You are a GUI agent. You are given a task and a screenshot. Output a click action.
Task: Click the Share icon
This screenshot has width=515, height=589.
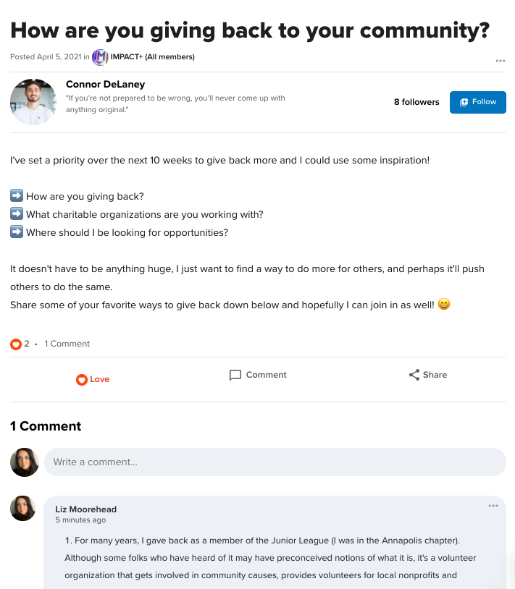click(x=414, y=375)
